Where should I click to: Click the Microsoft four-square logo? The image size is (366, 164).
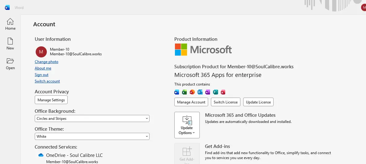[181, 49]
